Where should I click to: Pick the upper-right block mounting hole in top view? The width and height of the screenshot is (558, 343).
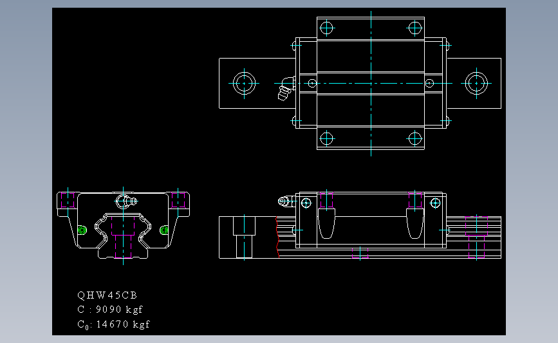[x=415, y=28]
